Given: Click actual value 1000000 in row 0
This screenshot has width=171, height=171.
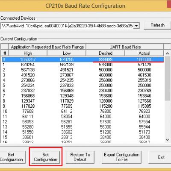Looking at the screenshot, I should [x=144, y=59].
